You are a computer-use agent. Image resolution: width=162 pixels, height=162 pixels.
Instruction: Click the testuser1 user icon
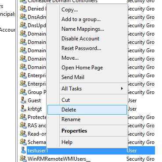[23, 151]
